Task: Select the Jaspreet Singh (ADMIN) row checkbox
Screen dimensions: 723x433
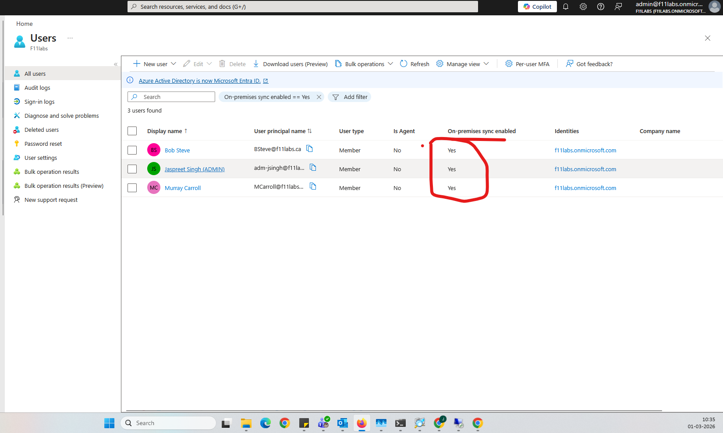Action: [132, 169]
